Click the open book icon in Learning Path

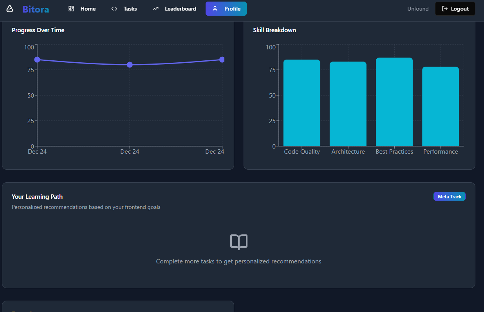coord(238,242)
